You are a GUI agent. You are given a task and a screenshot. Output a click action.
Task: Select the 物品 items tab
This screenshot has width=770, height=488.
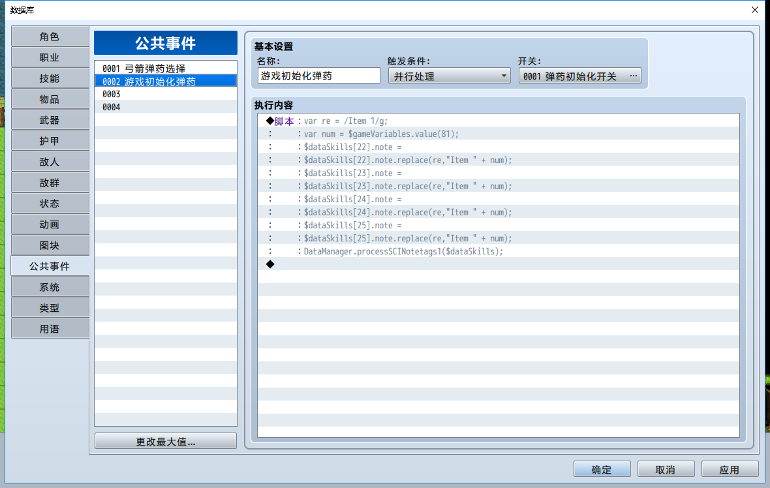(x=50, y=99)
